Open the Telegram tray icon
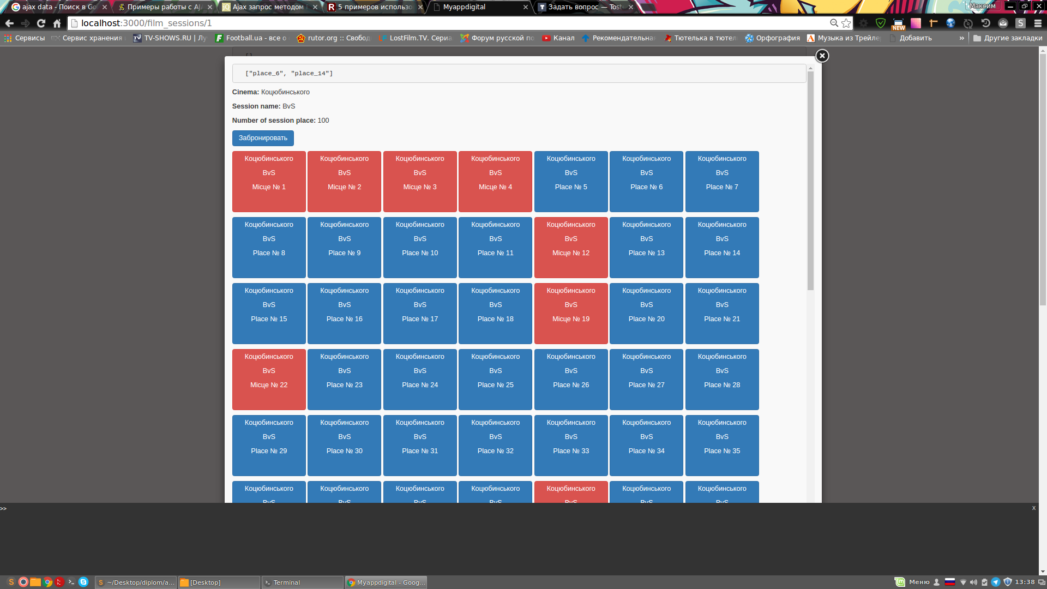The image size is (1047, 589). click(996, 582)
